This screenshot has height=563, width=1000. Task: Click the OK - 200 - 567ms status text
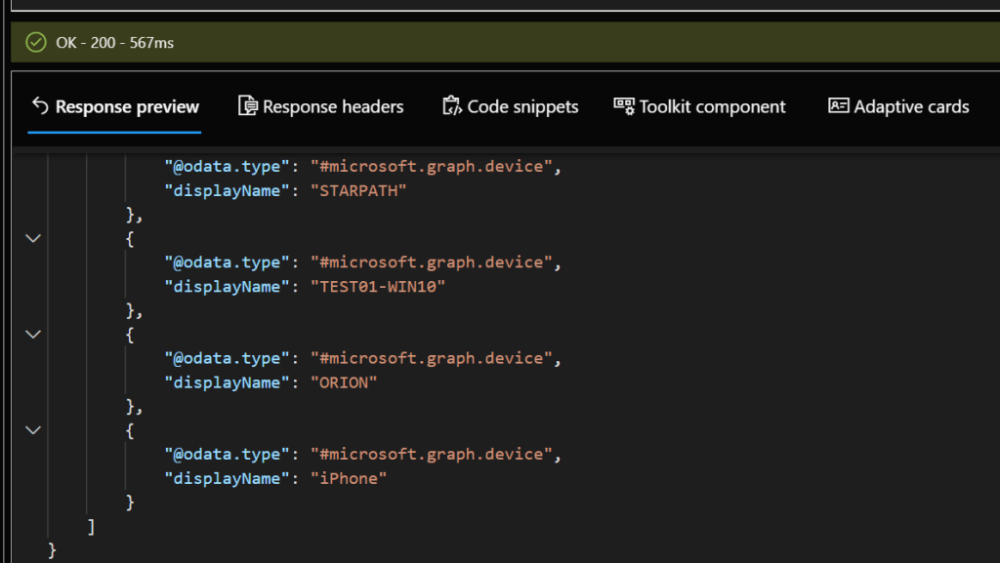[115, 43]
